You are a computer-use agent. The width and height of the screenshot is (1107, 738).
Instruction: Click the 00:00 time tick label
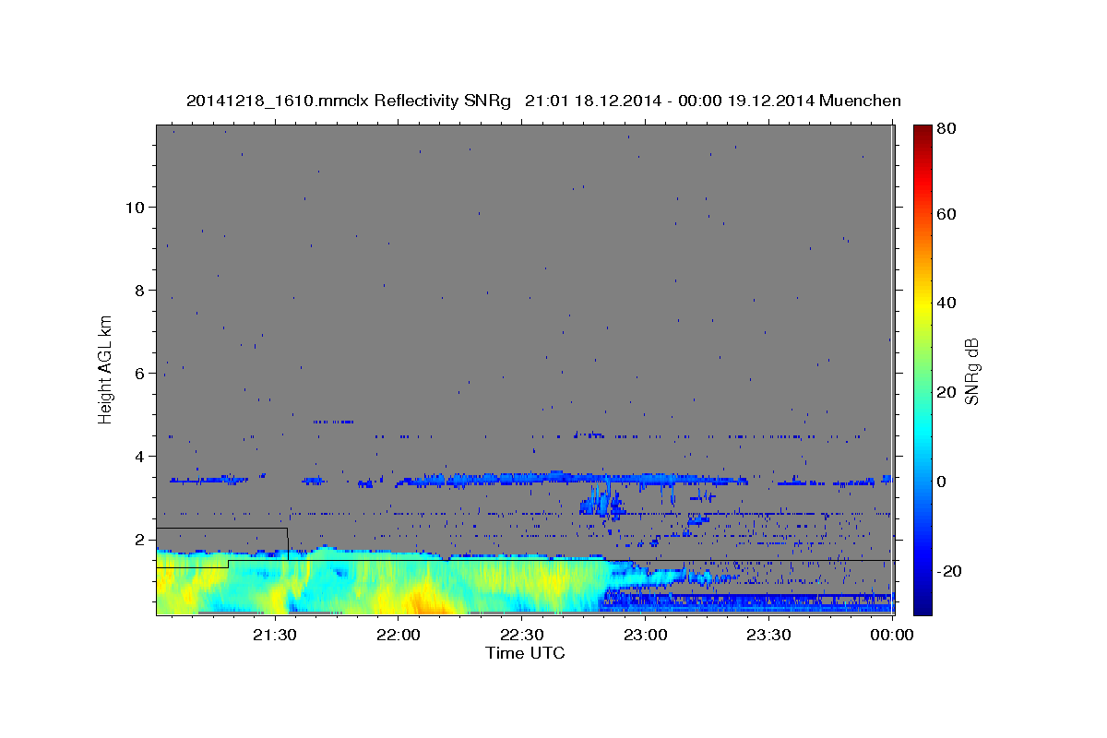click(x=892, y=635)
